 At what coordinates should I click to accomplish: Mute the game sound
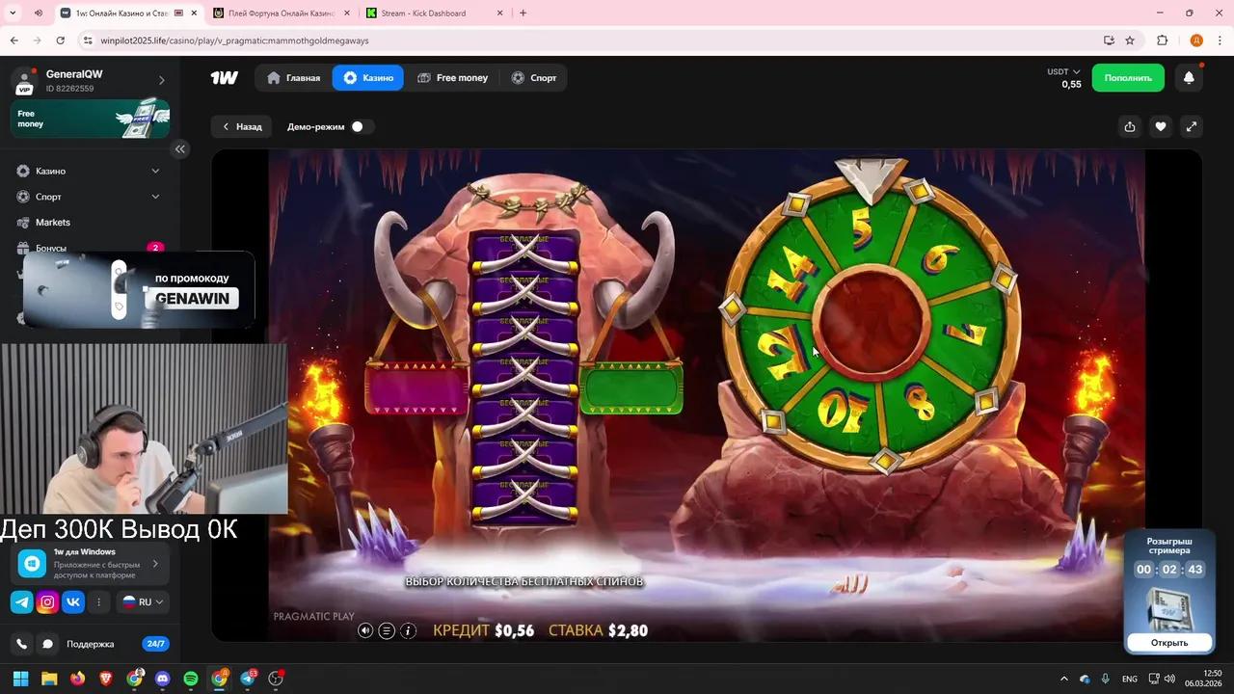[364, 630]
